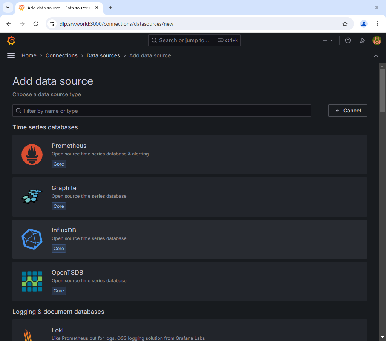Select the Graphite data source
This screenshot has height=341, width=386.
coord(190,197)
